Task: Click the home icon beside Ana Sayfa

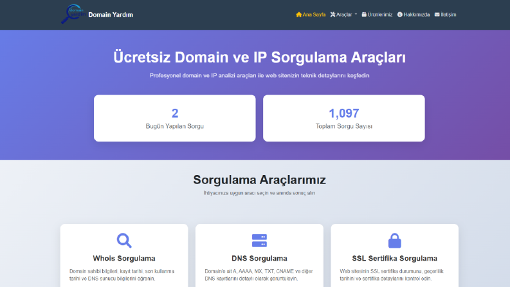Action: click(x=298, y=15)
